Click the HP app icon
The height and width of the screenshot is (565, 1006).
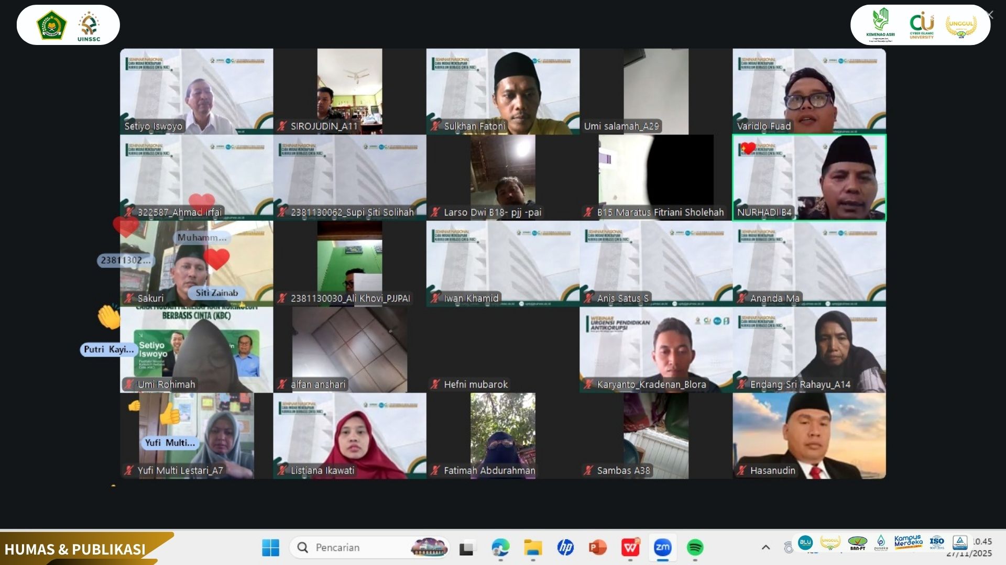[x=565, y=548]
